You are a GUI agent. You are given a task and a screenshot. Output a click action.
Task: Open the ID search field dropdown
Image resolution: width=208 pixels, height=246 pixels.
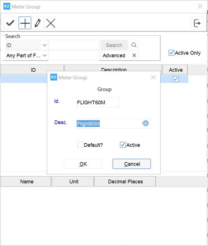tap(45, 45)
